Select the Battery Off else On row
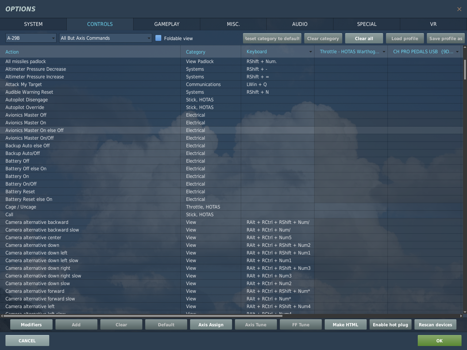The height and width of the screenshot is (350, 467). pyautogui.click(x=231, y=168)
